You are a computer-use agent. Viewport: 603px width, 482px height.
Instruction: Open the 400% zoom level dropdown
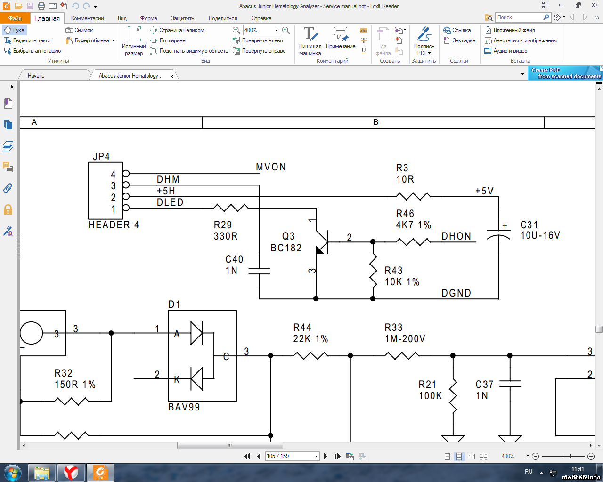[277, 30]
